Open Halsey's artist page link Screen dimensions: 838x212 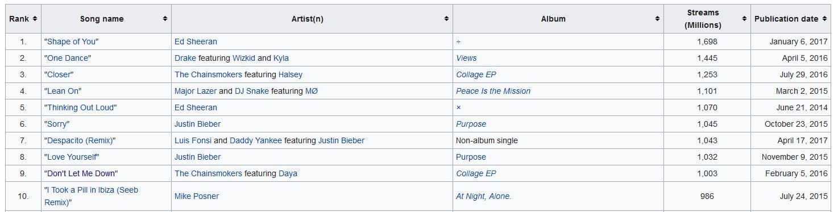[x=291, y=74]
